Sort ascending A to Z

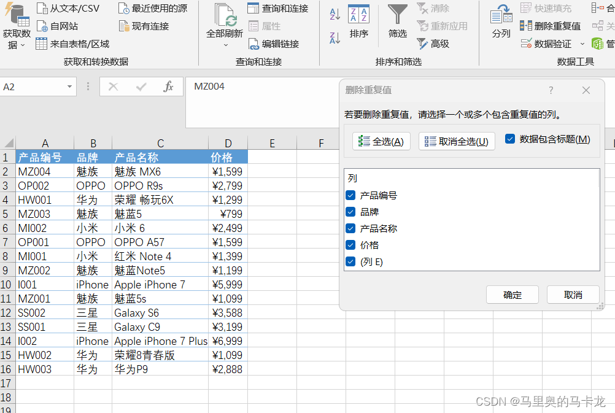coord(335,14)
